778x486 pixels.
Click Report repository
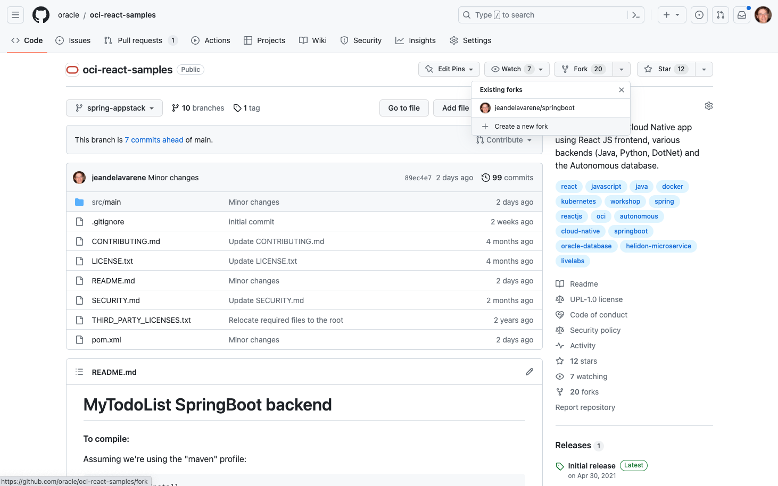[x=585, y=407]
